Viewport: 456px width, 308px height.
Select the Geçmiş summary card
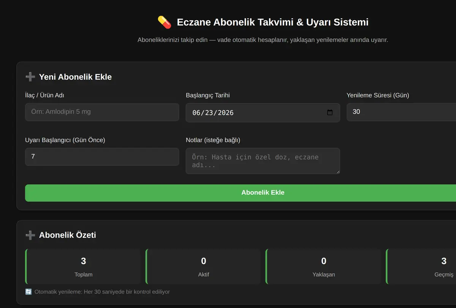click(x=421, y=267)
